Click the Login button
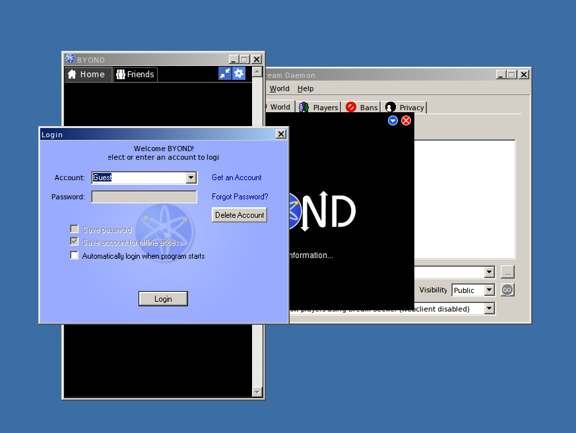This screenshot has width=576, height=433. [163, 299]
